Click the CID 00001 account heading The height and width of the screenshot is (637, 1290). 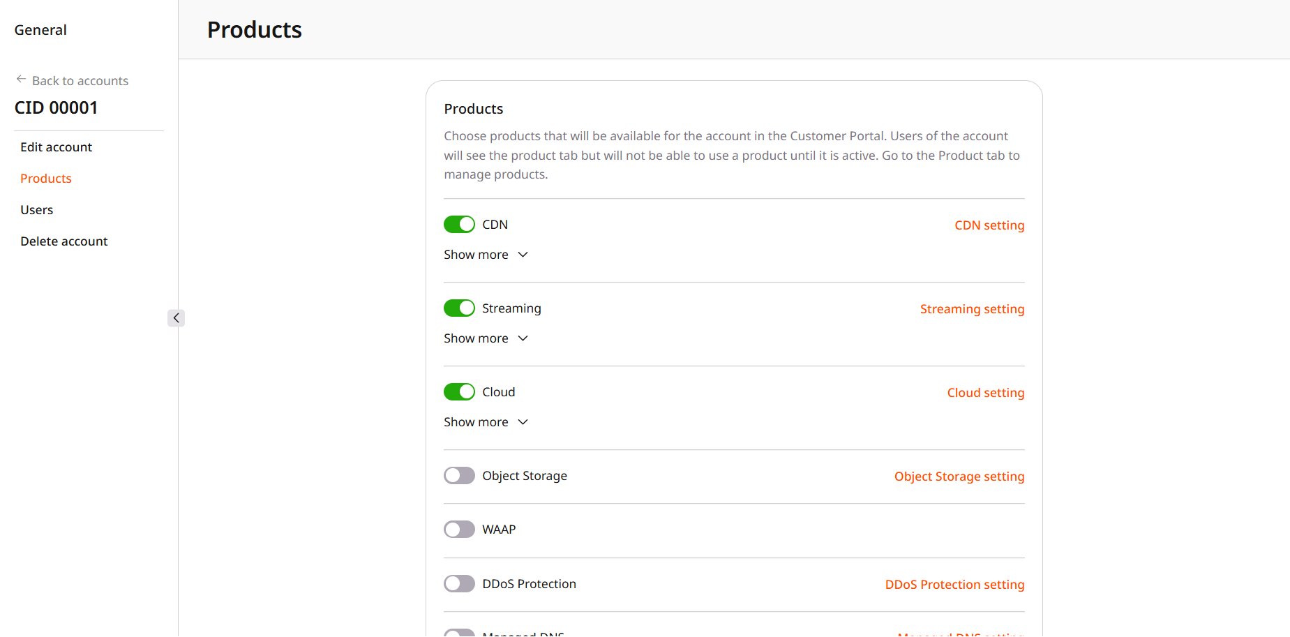(57, 107)
